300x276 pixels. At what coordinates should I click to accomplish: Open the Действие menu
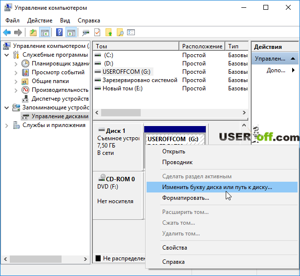click(x=40, y=21)
